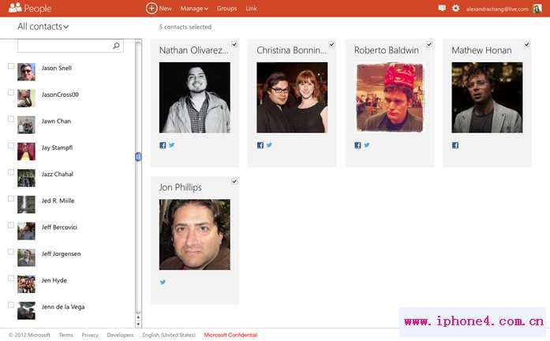Screen dimensions: 550x341
Task: Open the account menu by profile picture
Action: [537, 8]
